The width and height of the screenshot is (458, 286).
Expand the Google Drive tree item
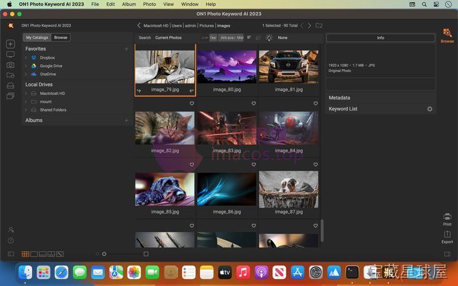[x=26, y=66]
